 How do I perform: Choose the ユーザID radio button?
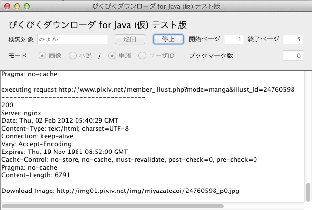(142, 56)
